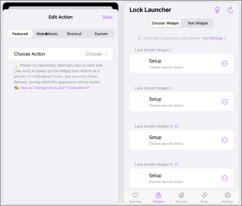
Task: Open more options for Lock Screen Widget 4
Action: tap(224, 178)
